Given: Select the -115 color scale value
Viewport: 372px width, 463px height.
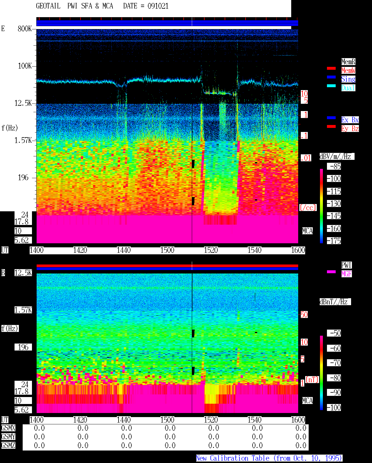Looking at the screenshot, I should tap(334, 191).
